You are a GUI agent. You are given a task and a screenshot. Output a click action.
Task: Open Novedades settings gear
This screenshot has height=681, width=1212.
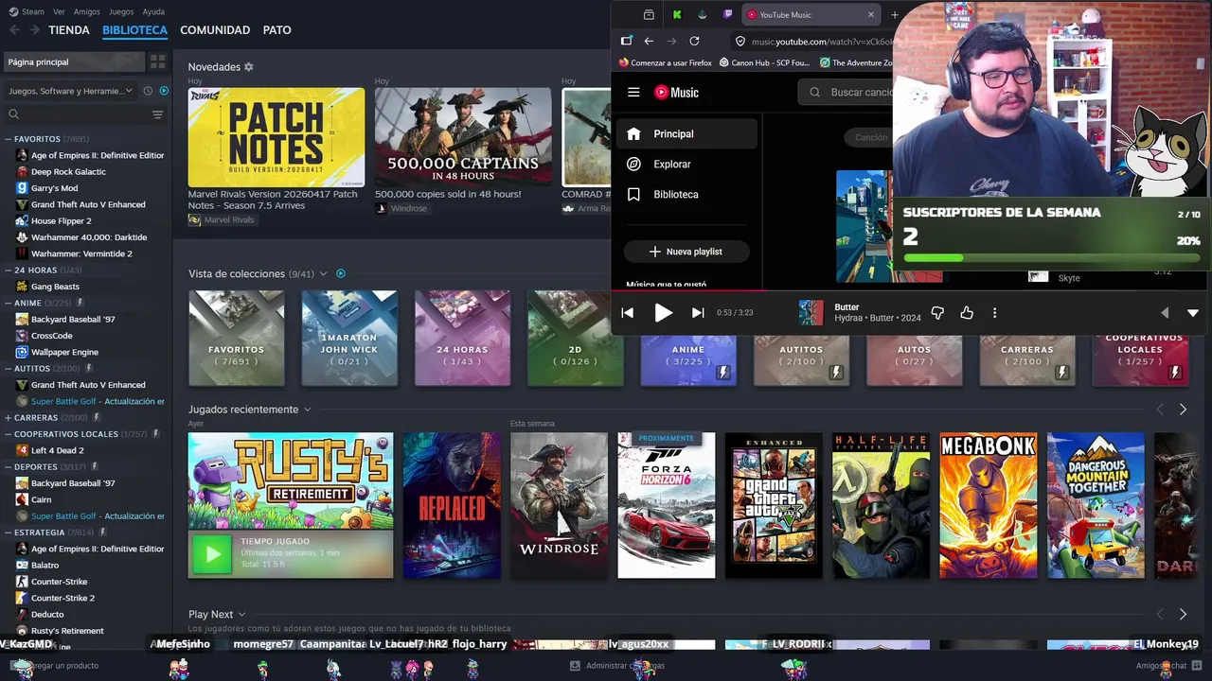click(x=249, y=67)
